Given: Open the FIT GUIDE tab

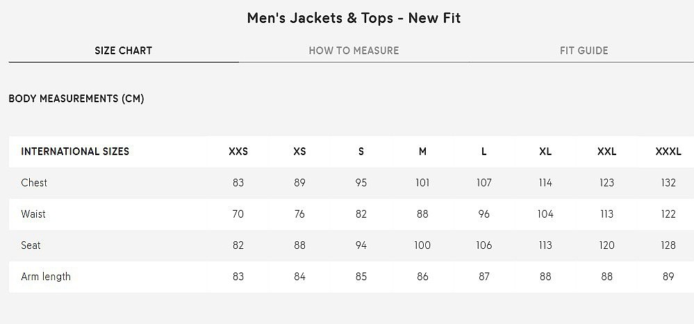Looking at the screenshot, I should 584,51.
